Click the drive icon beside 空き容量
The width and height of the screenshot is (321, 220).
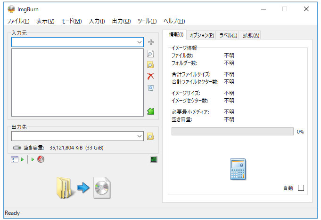click(17, 148)
